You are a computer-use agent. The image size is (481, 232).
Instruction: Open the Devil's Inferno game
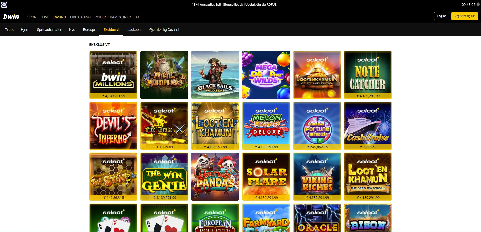click(x=113, y=126)
